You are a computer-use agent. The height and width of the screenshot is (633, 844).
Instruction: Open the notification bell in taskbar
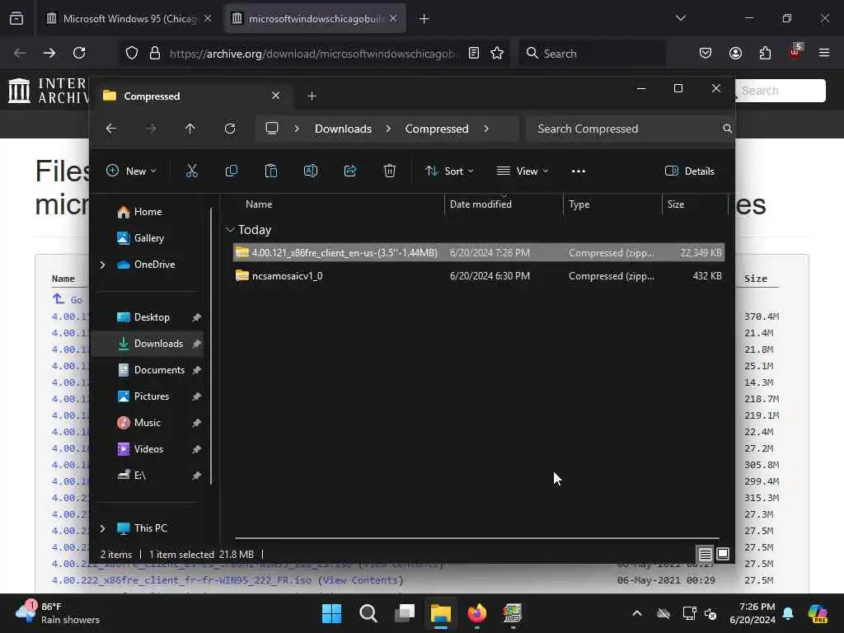tap(788, 613)
